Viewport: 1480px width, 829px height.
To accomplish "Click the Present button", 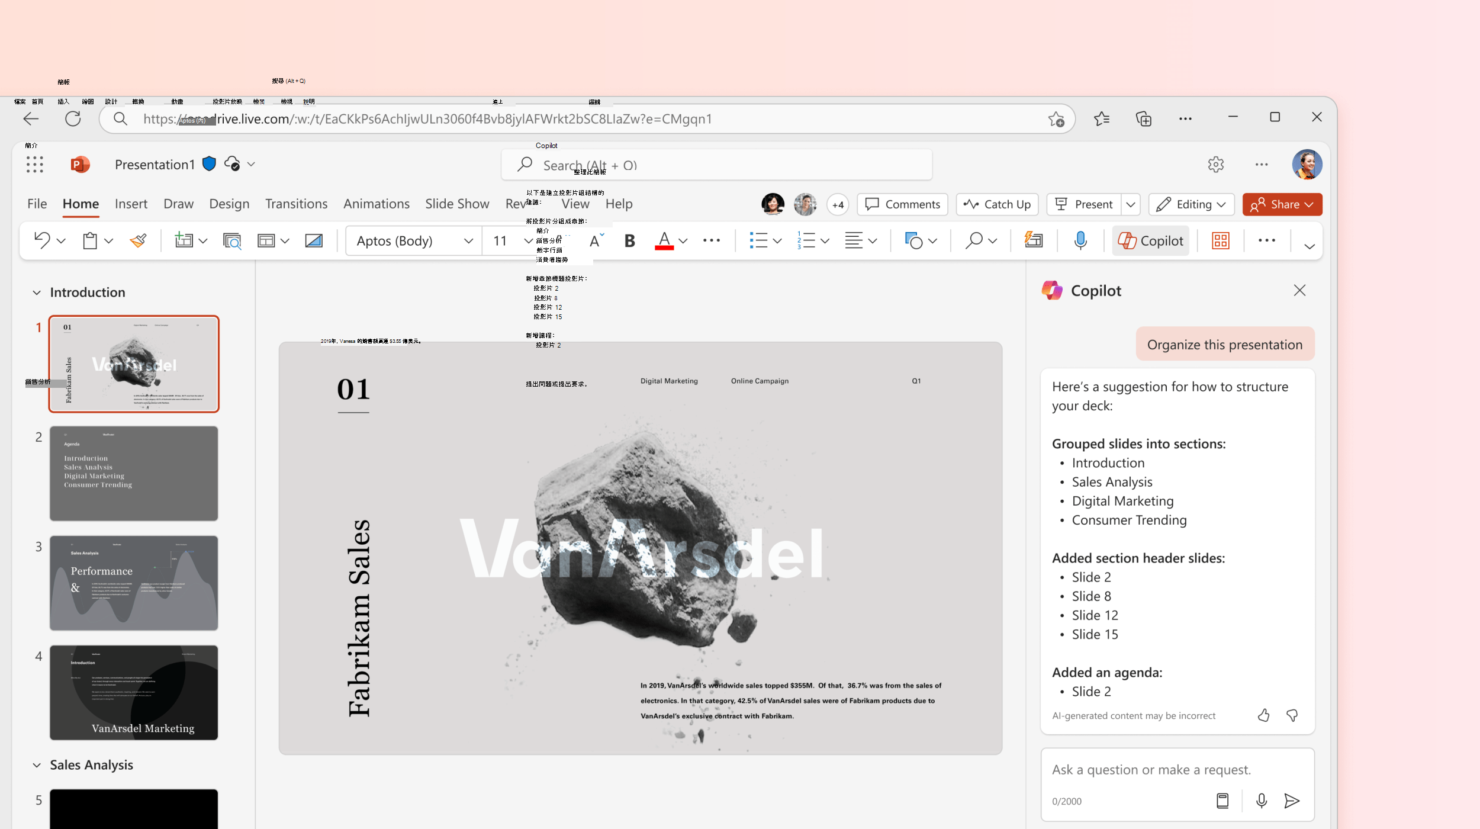I will [1084, 204].
